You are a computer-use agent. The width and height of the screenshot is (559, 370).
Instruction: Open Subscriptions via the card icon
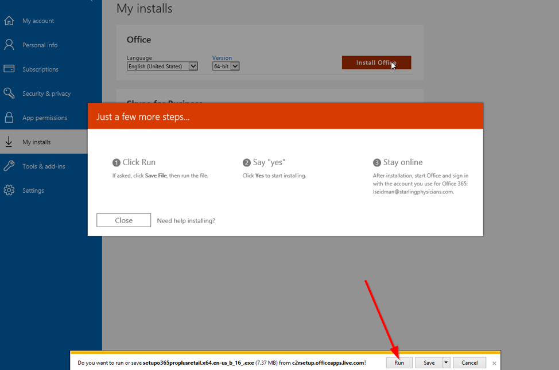[10, 69]
